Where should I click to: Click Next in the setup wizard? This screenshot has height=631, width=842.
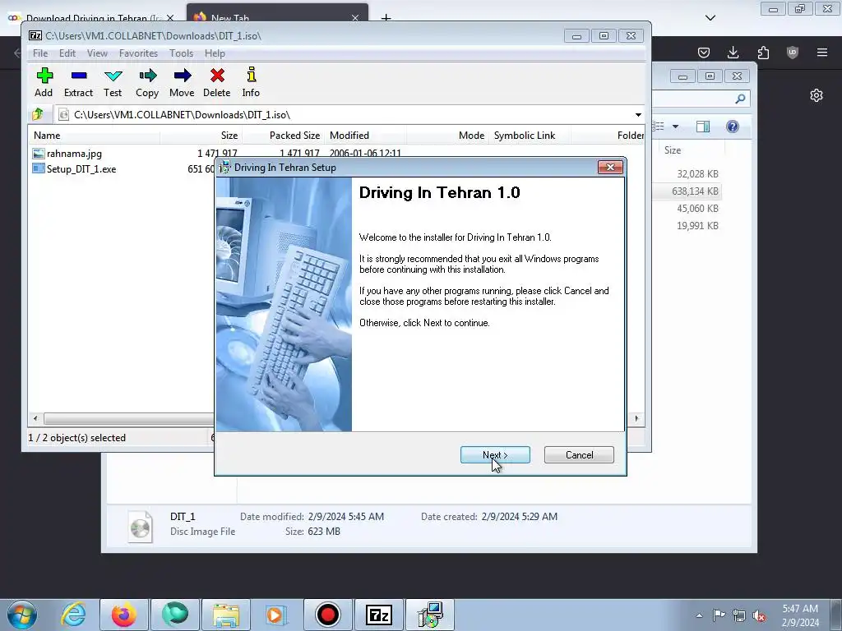495,455
